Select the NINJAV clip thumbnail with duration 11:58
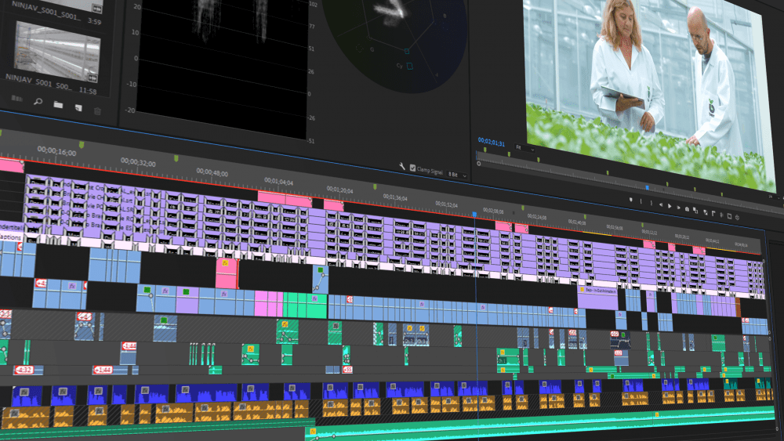This screenshot has width=784, height=441. click(x=56, y=50)
